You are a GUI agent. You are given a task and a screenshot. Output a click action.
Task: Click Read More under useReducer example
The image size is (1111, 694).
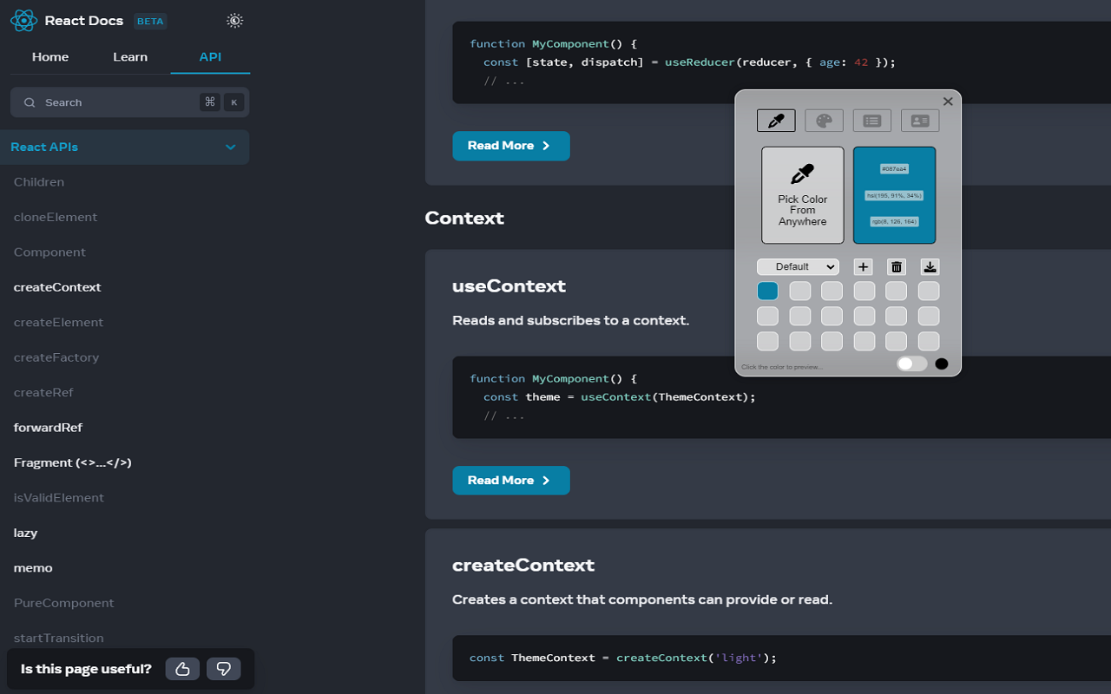click(510, 146)
